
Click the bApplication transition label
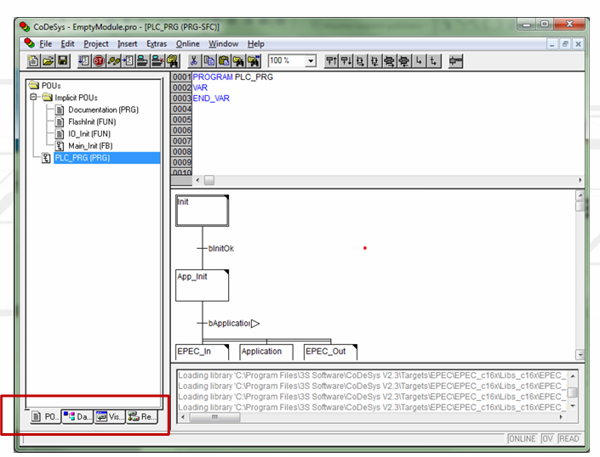click(x=229, y=324)
